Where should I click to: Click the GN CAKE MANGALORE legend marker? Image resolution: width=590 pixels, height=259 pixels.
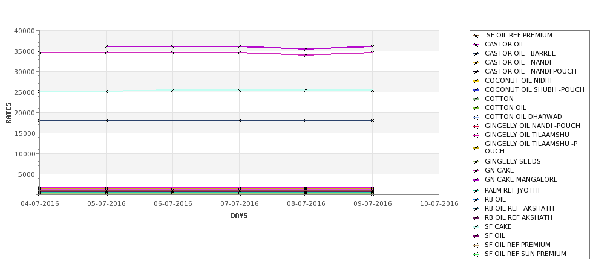tap(476, 180)
